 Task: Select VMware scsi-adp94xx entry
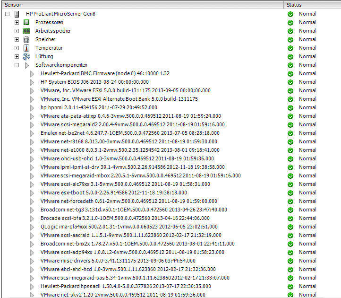tap(132, 252)
